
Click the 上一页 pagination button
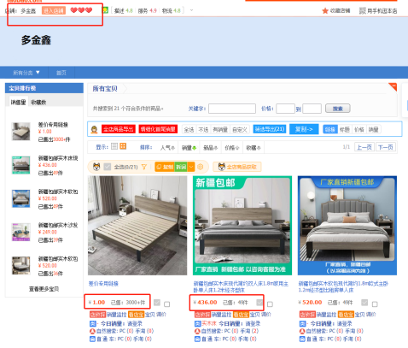click(x=364, y=147)
